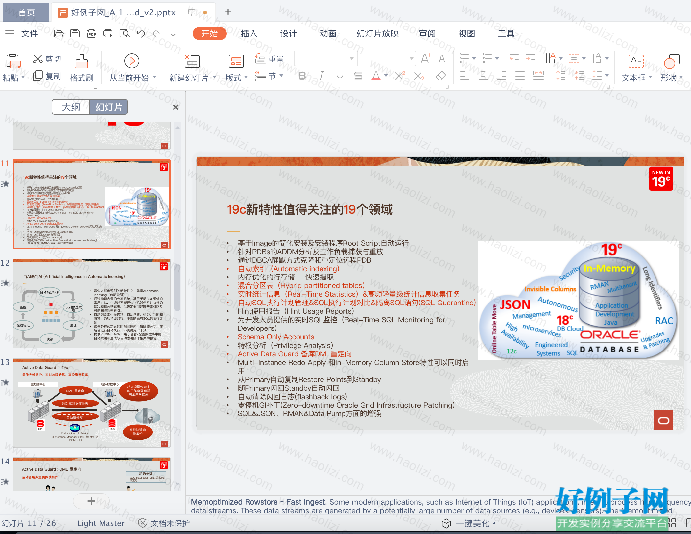
Task: Toggle Bold formatting
Action: 302,76
